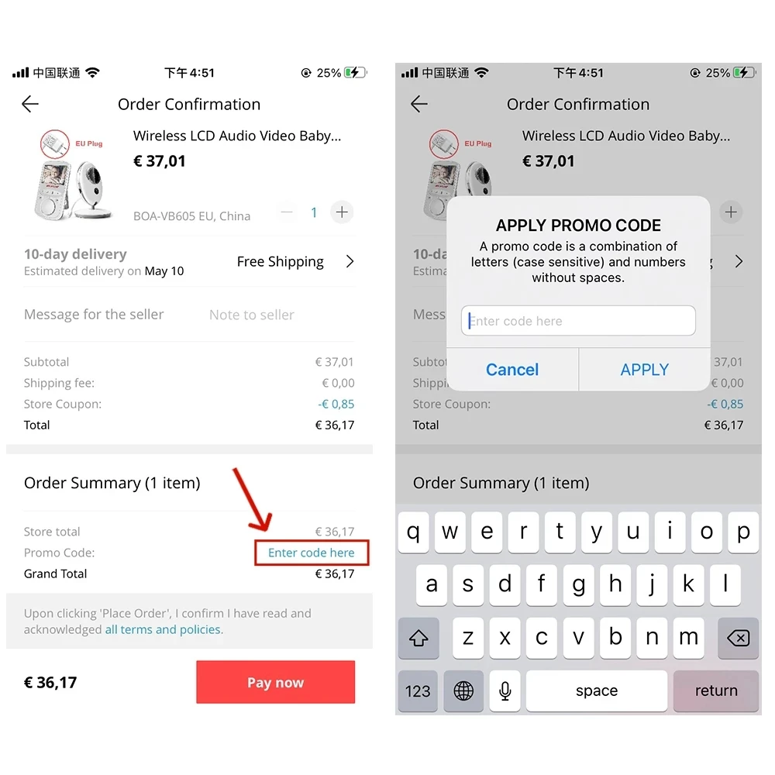Screen dimensions: 775x775
Task: Click the Pay now button
Action: pos(275,682)
